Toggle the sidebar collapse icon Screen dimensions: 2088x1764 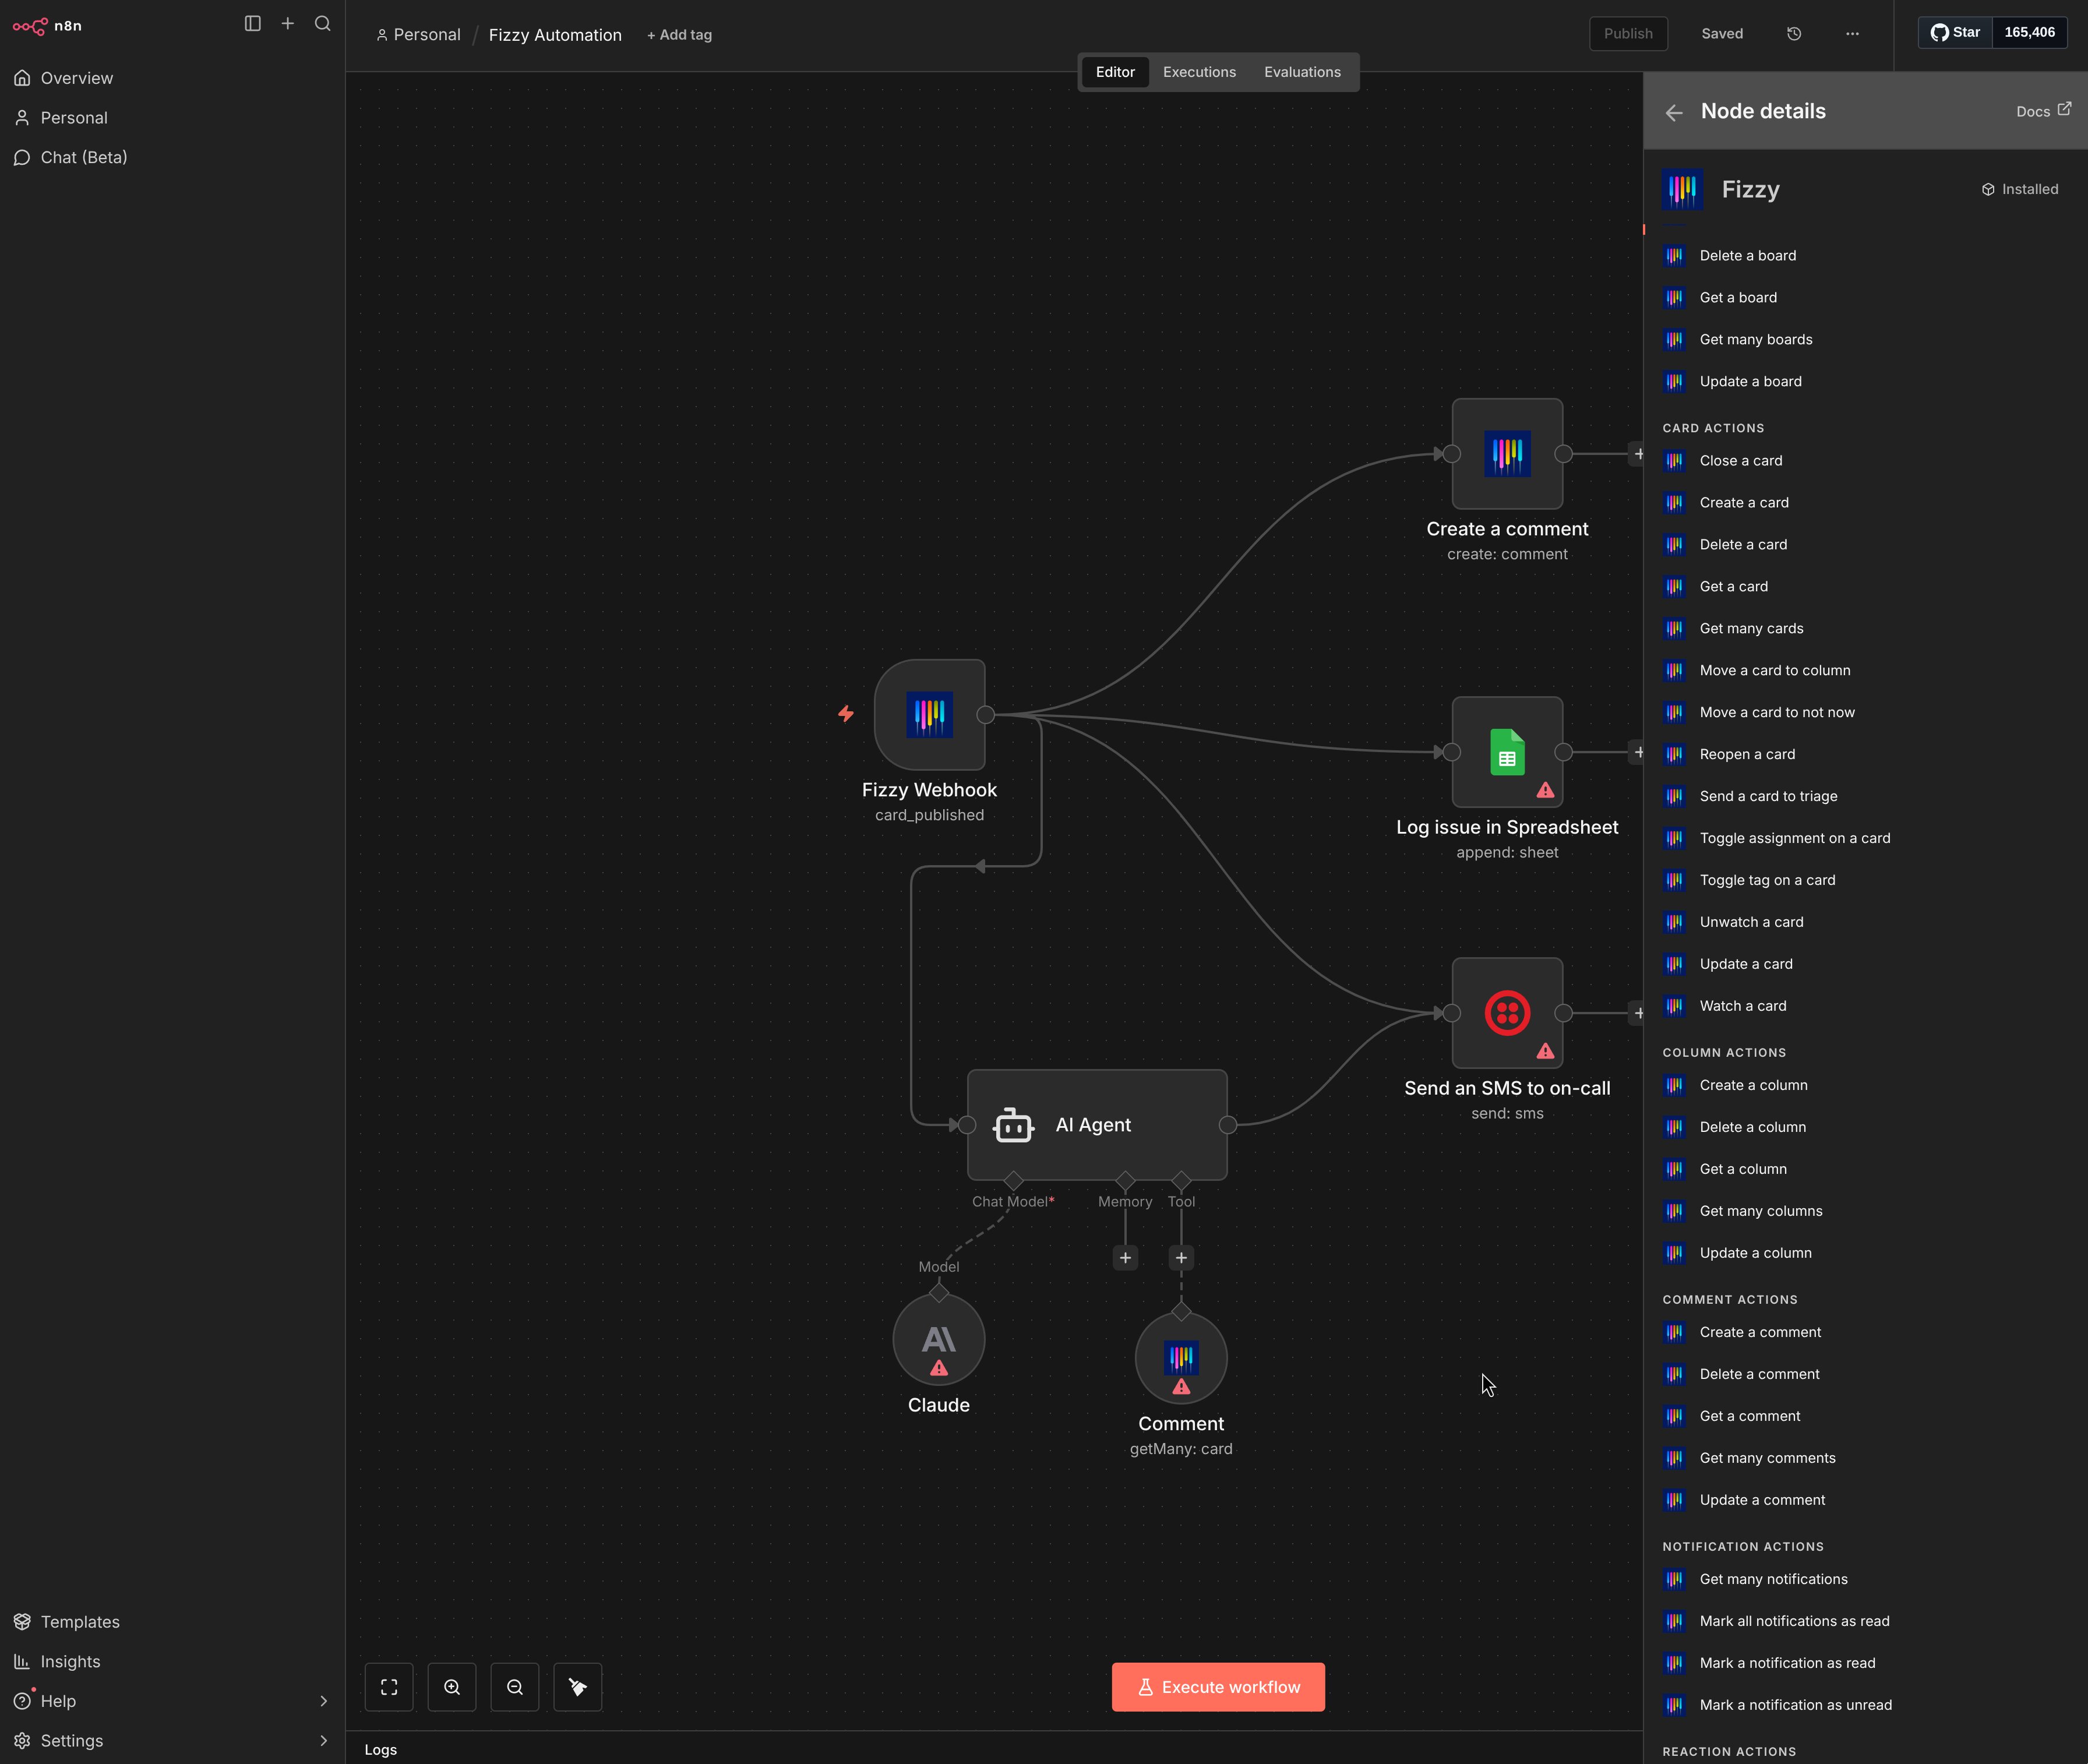252,24
